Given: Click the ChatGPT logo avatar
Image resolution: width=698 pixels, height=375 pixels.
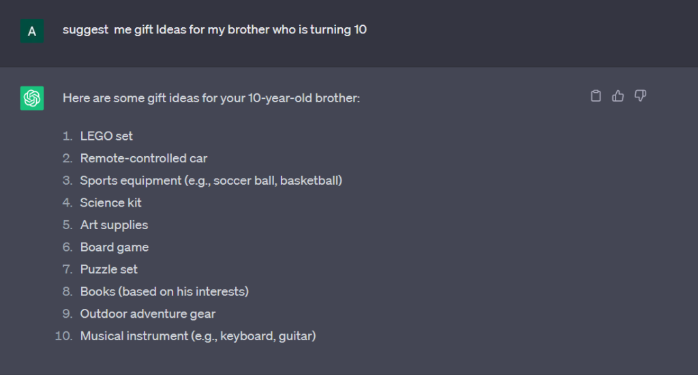Looking at the screenshot, I should coord(32,98).
